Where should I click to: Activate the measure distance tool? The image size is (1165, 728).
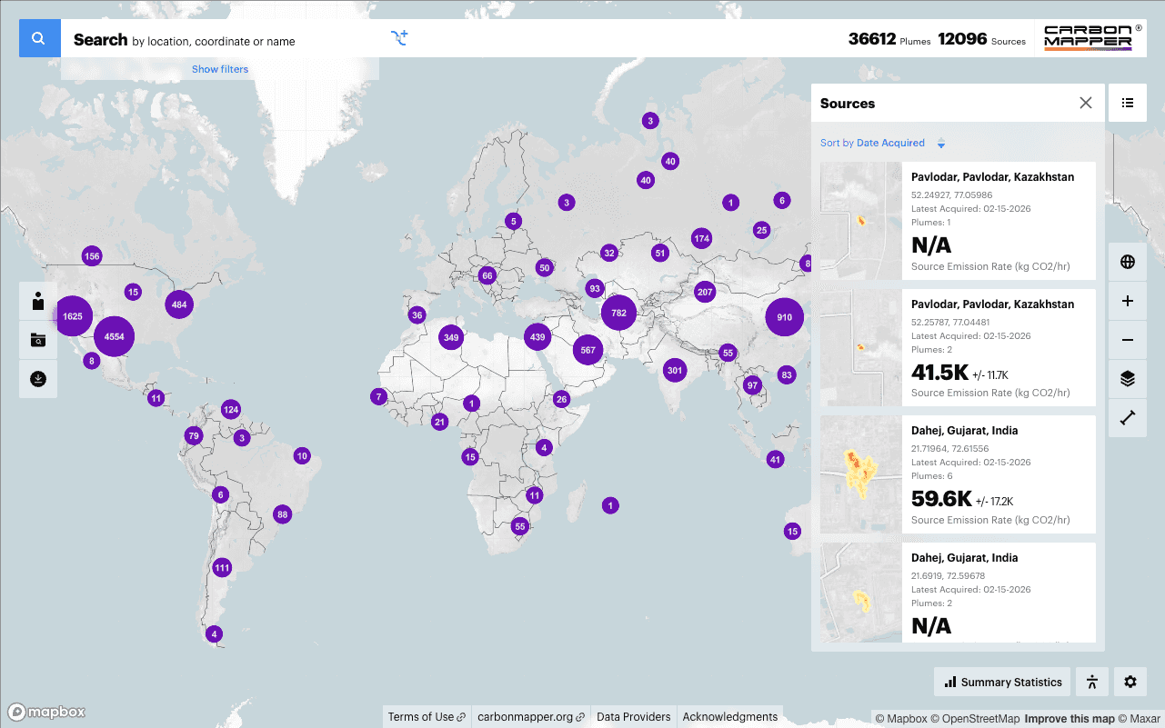1127,418
